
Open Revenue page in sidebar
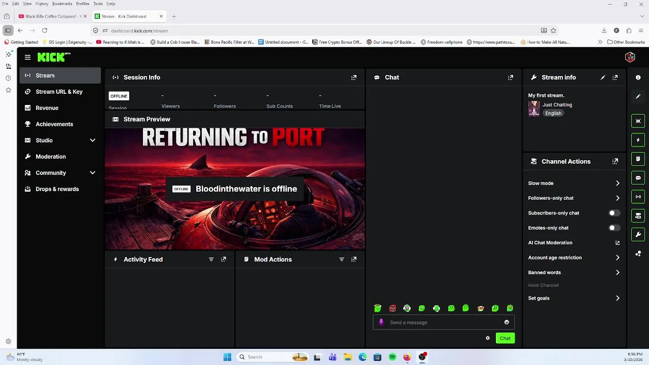click(60, 108)
